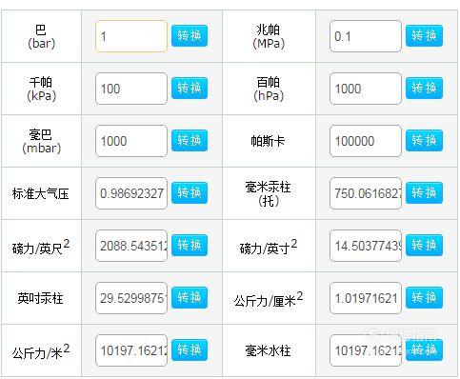Screen dimensions: 460x379
Task: Focus the 巴 (bar) input field
Action: [131, 36]
